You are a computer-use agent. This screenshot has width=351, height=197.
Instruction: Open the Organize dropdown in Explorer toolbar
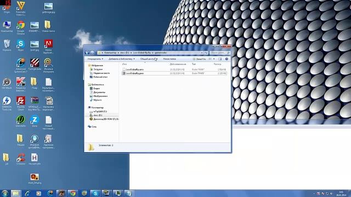[95, 59]
